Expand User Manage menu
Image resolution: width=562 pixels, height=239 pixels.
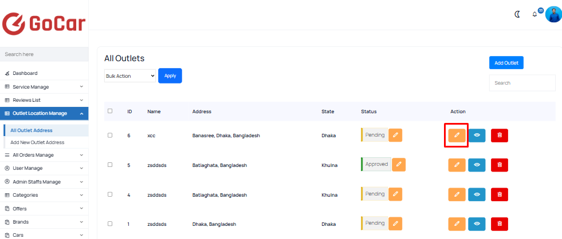point(44,168)
